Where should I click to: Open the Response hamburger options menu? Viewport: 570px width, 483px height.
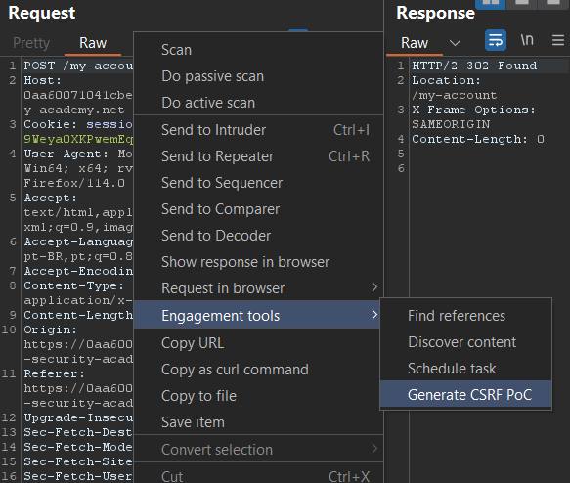558,40
